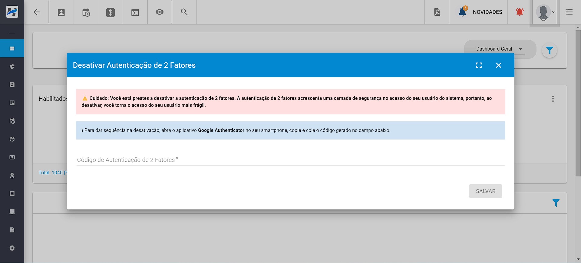The height and width of the screenshot is (263, 581).
Task: Go back with the left arrow icon
Action: [37, 12]
